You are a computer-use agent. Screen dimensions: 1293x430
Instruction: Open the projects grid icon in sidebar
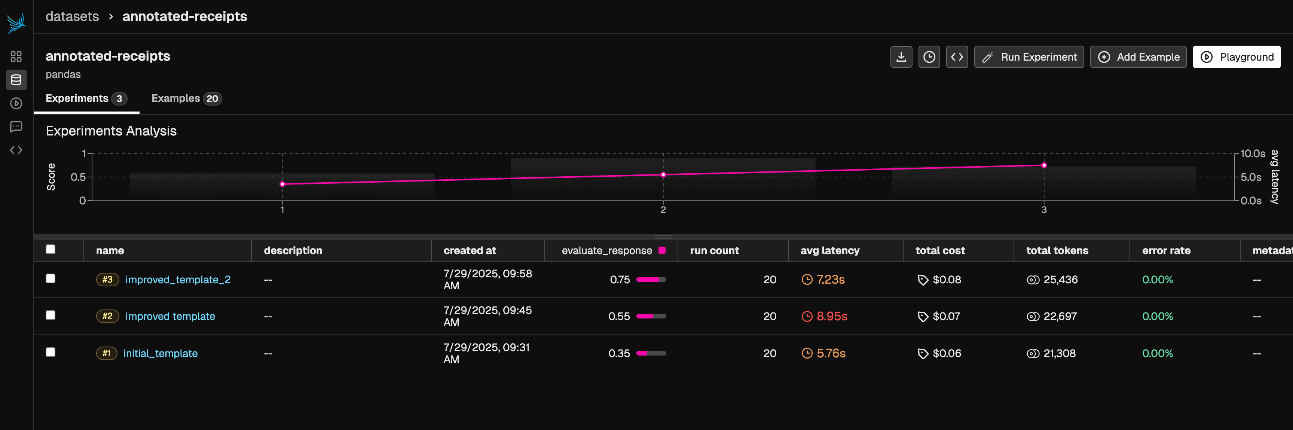[16, 56]
